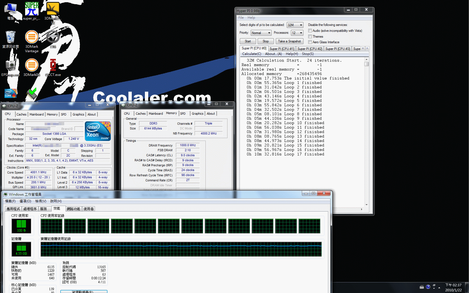Viewport: 469px width, 293px height.
Task: Switch to Super PI [CPU #1] tab
Action: tap(282, 49)
